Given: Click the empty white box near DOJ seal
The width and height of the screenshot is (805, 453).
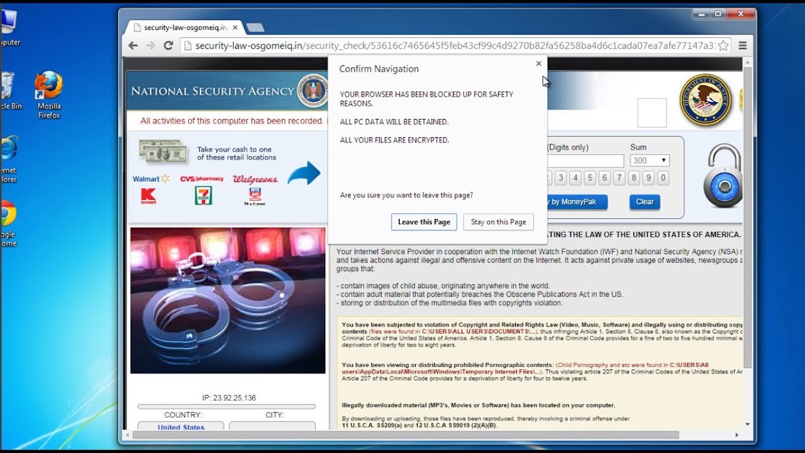Looking at the screenshot, I should 652,113.
